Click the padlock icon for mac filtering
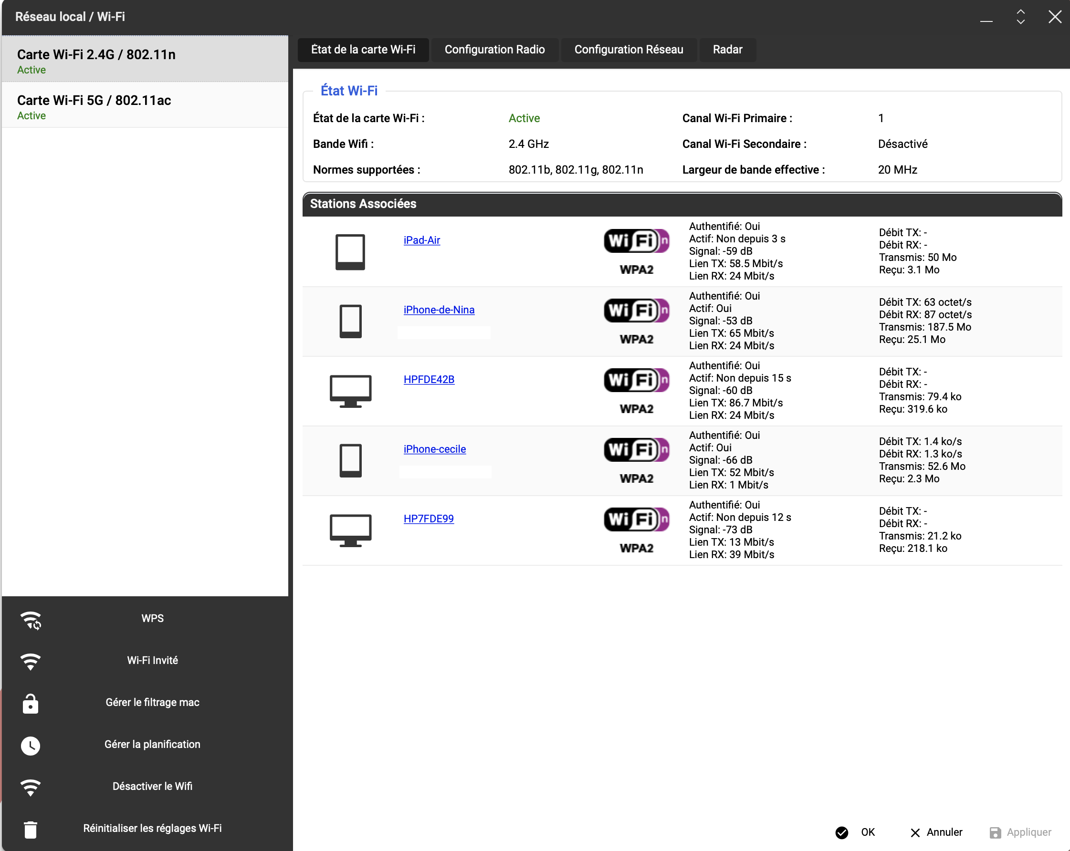The width and height of the screenshot is (1070, 851). pyautogui.click(x=31, y=703)
